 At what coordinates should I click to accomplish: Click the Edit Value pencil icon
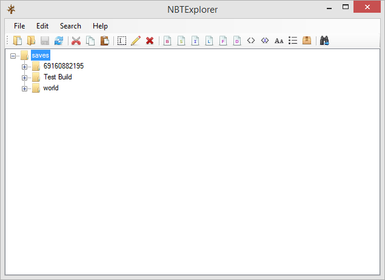coord(136,41)
